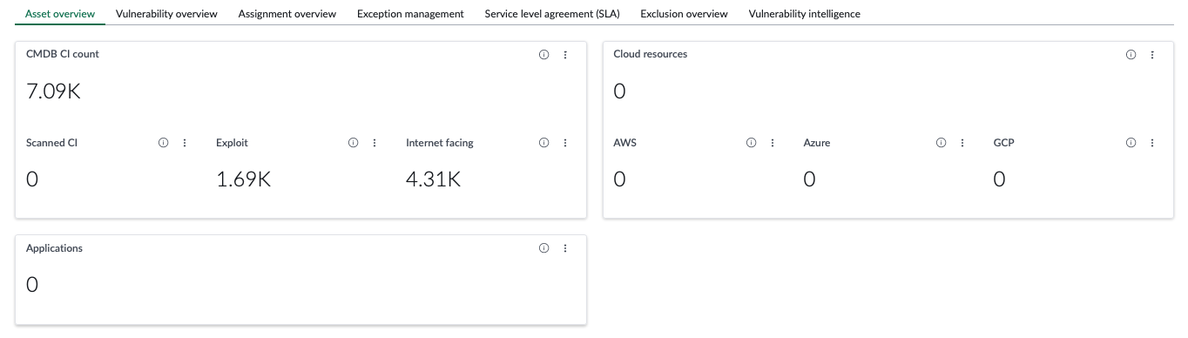Show info for Exploit widget
Image resolution: width=1188 pixels, height=338 pixels.
353,143
